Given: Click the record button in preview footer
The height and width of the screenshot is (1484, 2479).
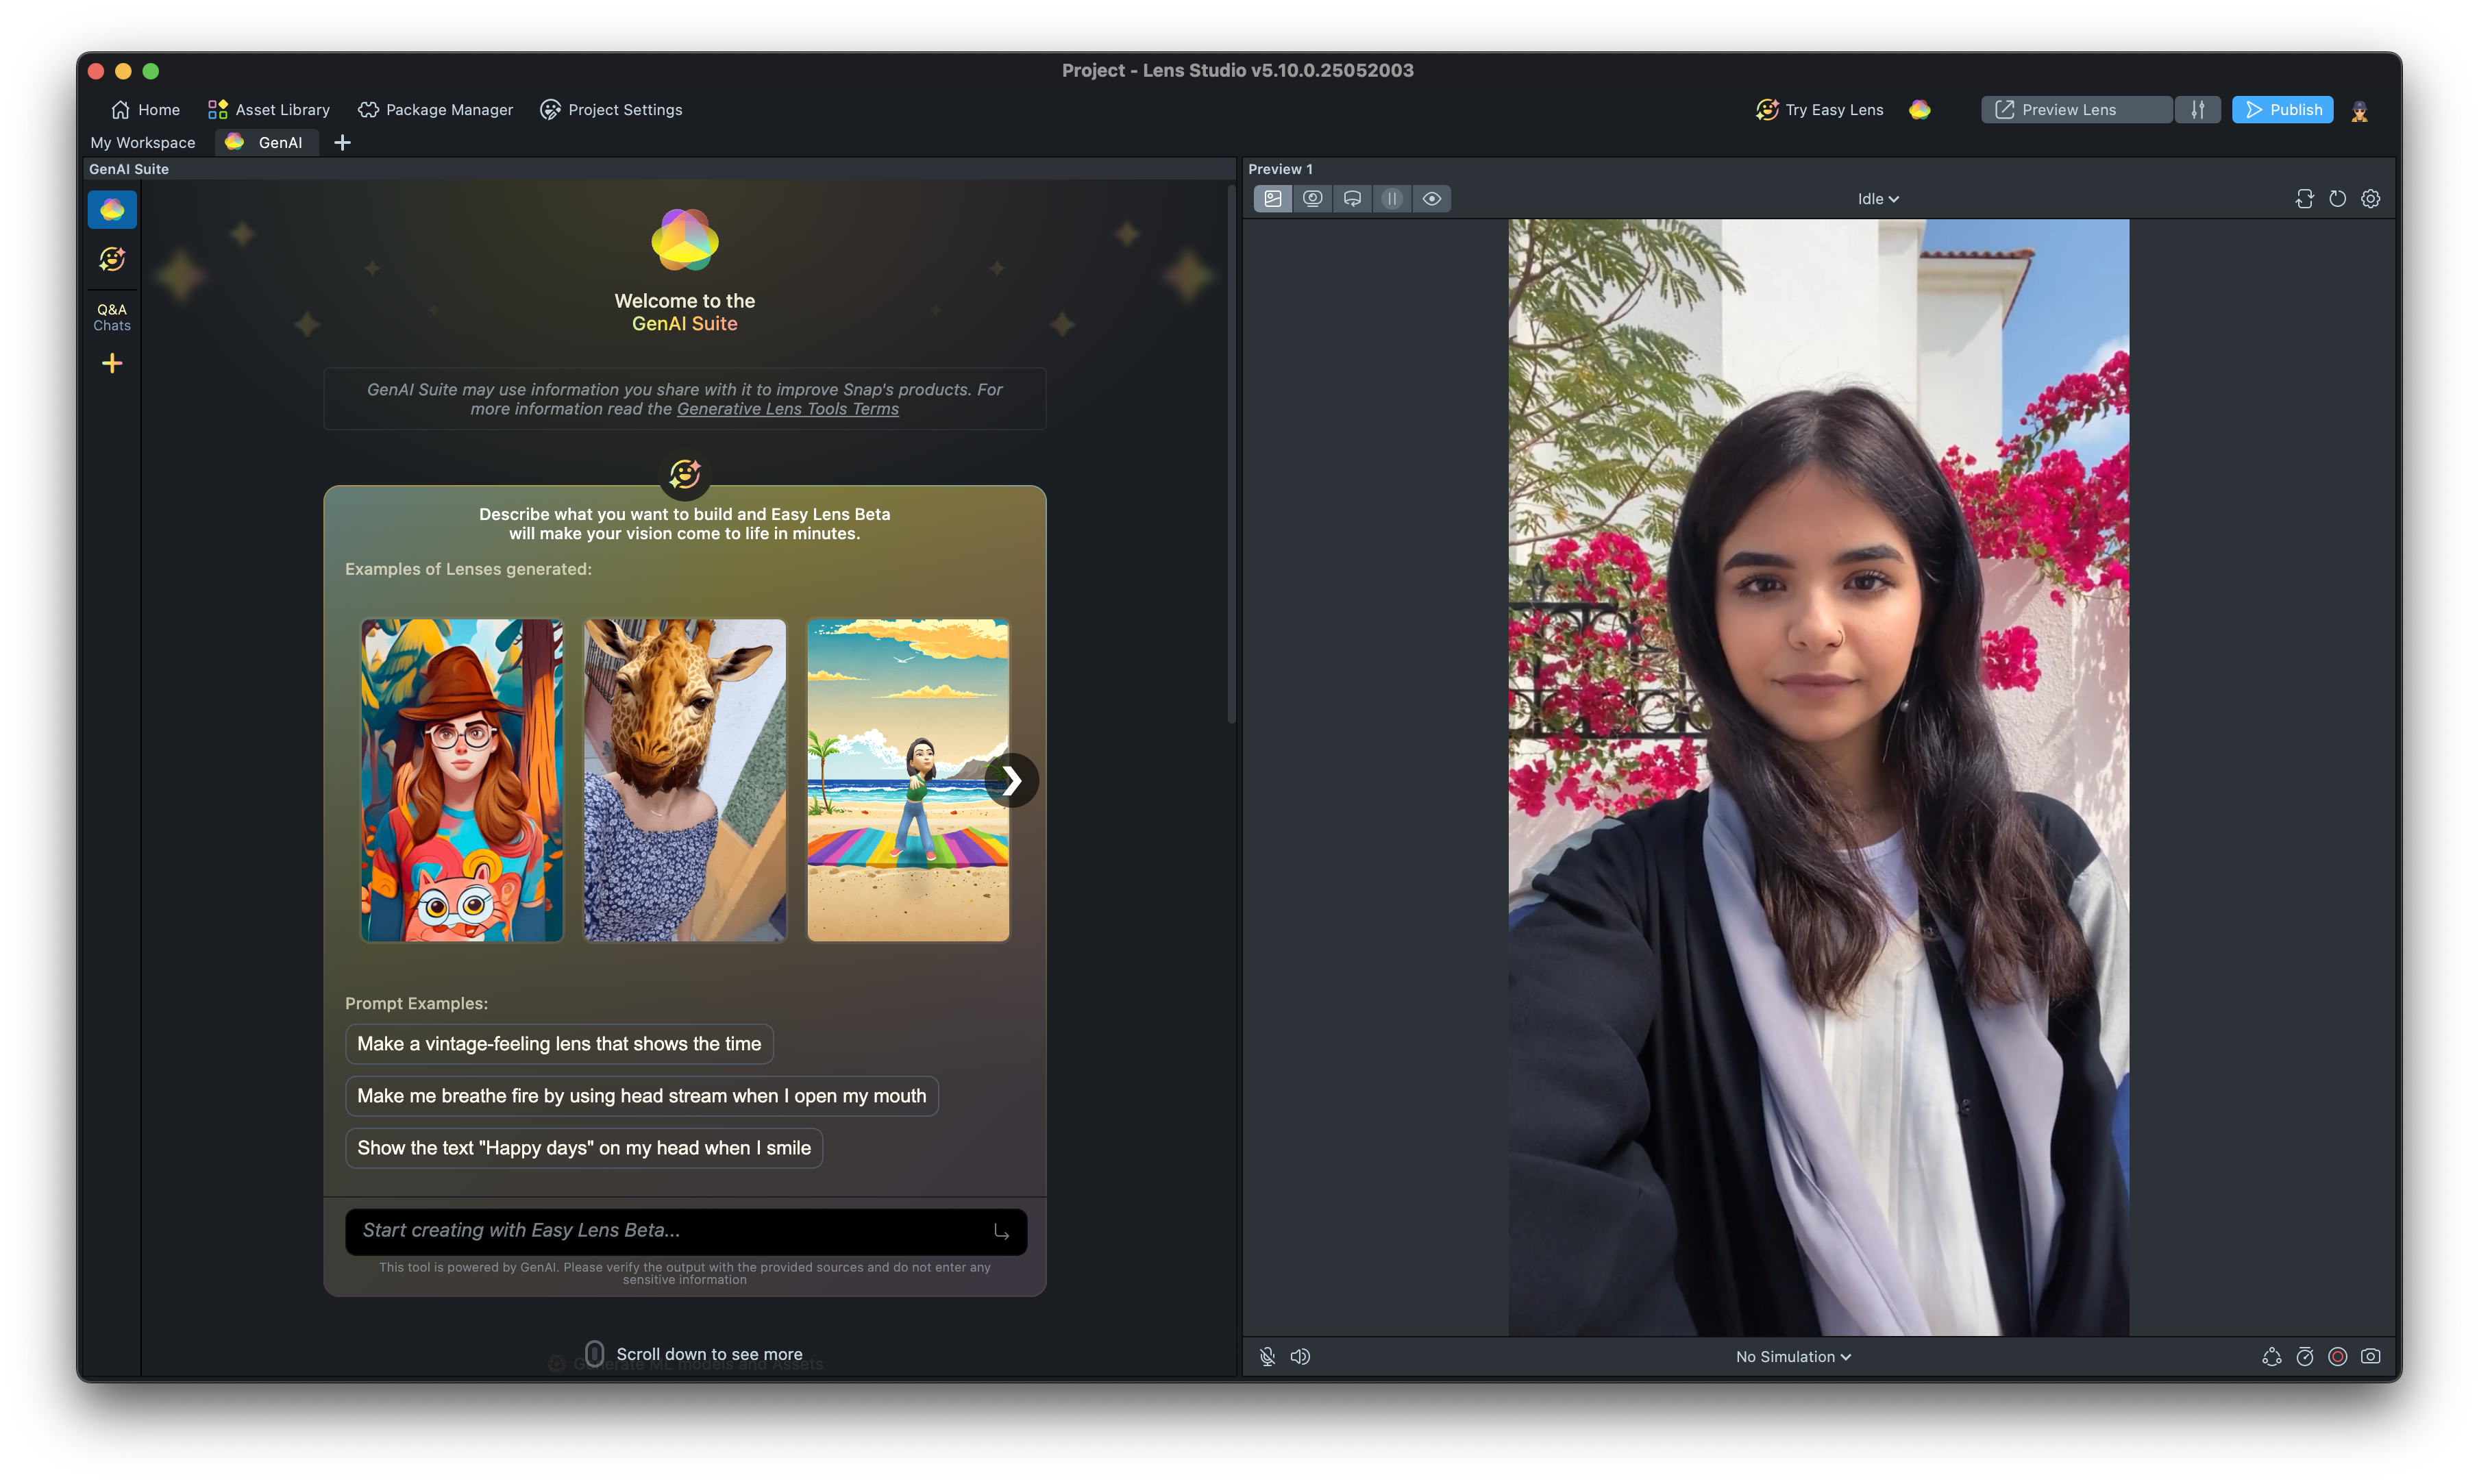Looking at the screenshot, I should [x=2337, y=1357].
